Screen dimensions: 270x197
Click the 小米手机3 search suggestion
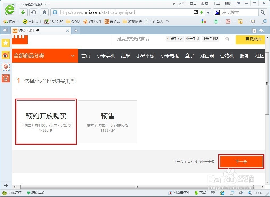(x=210, y=39)
